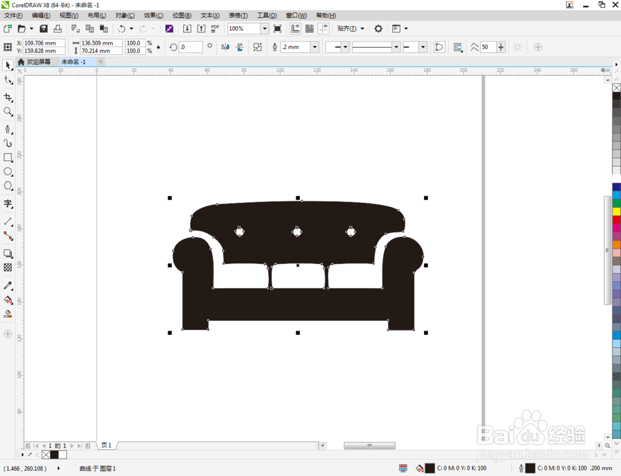Image resolution: width=621 pixels, height=476 pixels.
Task: Select the Parallel Dimension tool
Action: tap(7, 222)
